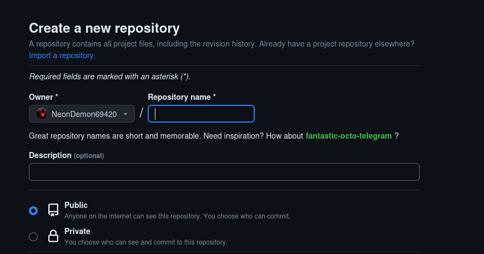This screenshot has width=484, height=254.
Task: Focus the Repository name input field
Action: pos(201,114)
